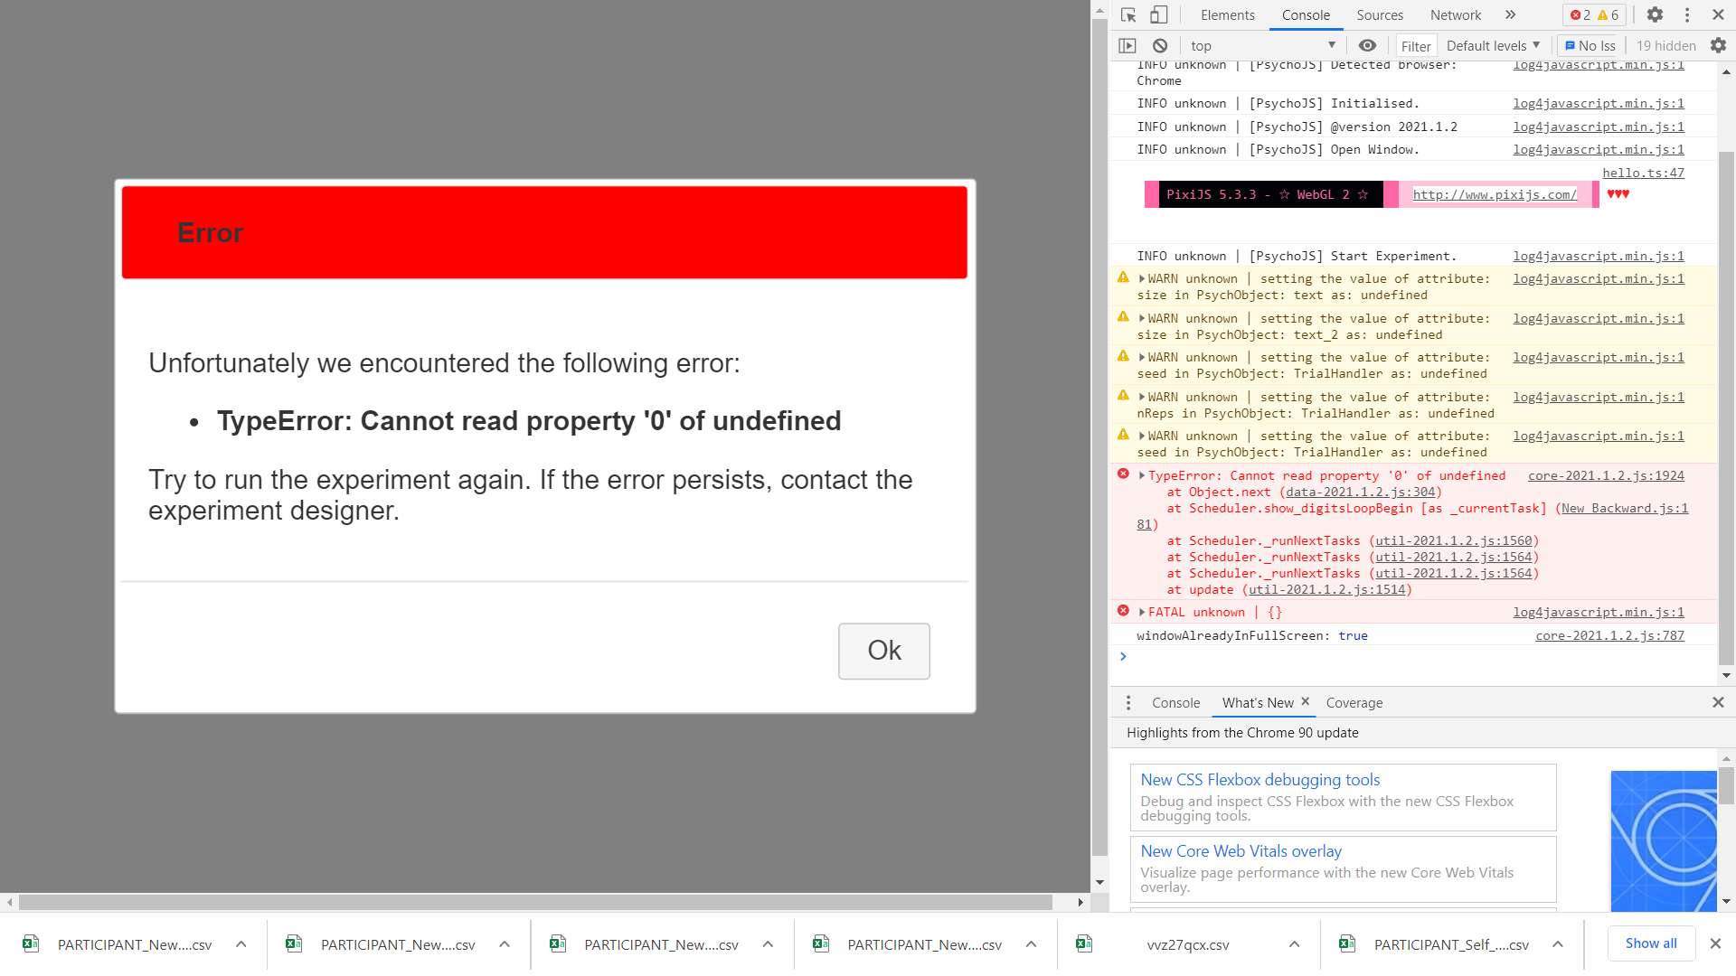This screenshot has height=976, width=1736.
Task: Toggle the console sidebar panel icon
Action: click(1127, 45)
